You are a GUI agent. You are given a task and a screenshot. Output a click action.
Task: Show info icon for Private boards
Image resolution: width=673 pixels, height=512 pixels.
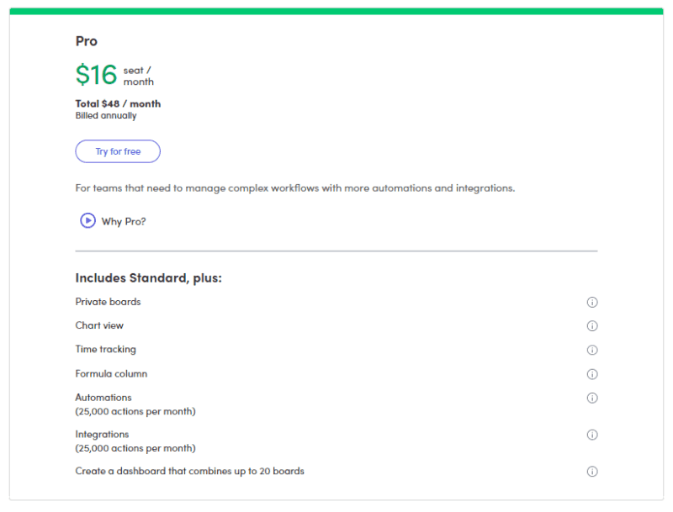(592, 303)
